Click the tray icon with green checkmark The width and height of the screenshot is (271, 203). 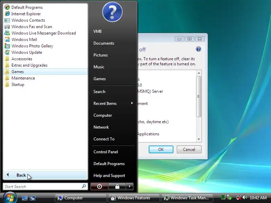pos(230,197)
